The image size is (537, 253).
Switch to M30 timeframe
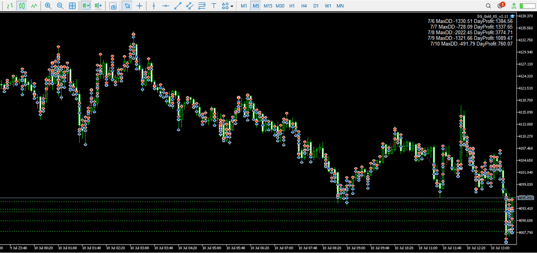[280, 6]
